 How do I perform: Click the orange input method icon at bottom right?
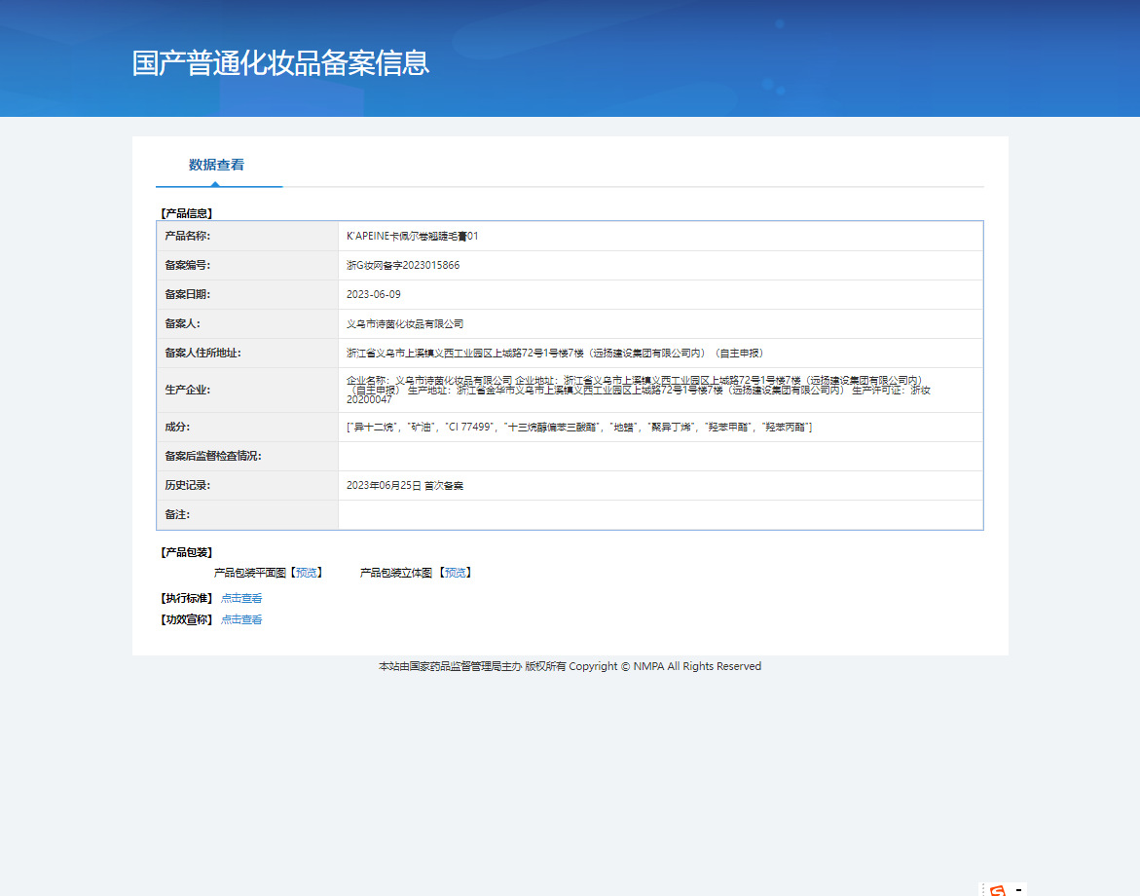[x=998, y=890]
